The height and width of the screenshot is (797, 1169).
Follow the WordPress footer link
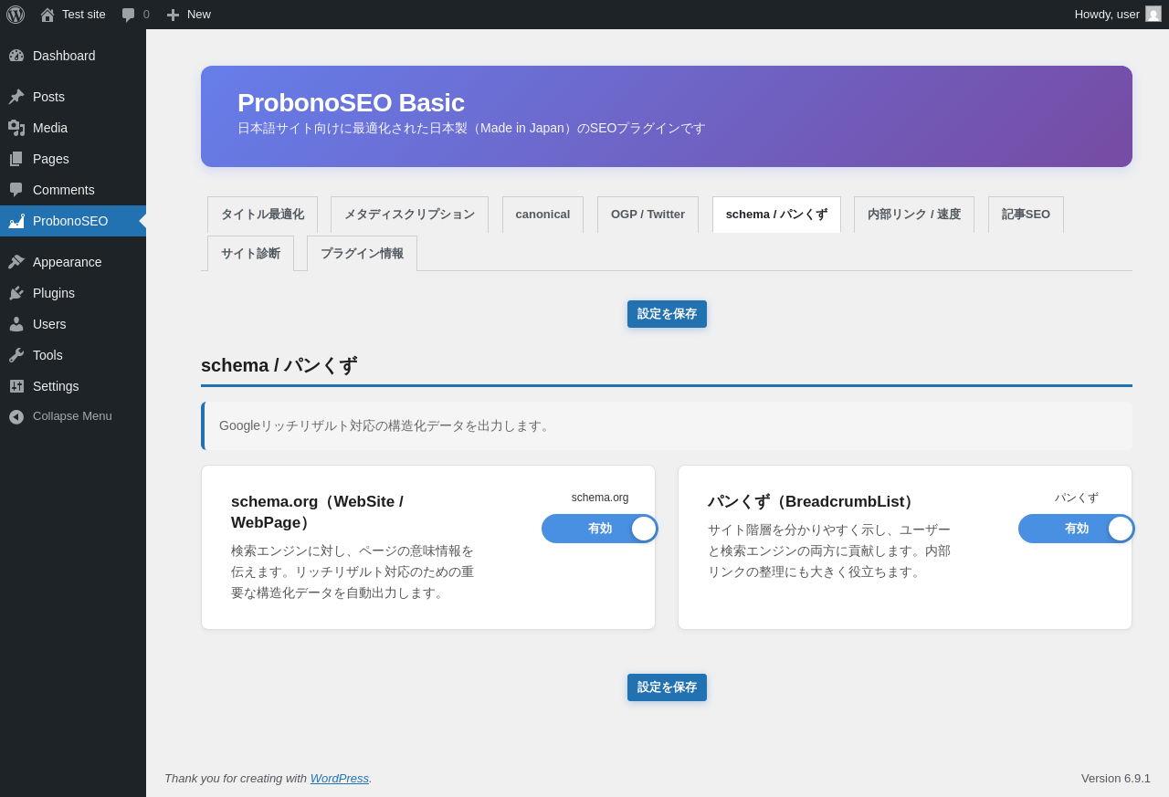[340, 779]
